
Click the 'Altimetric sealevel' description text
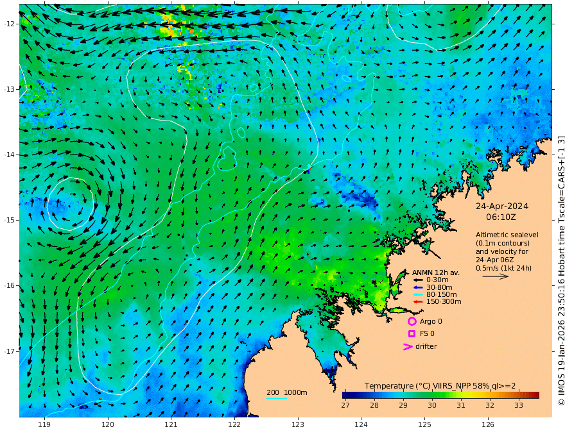[x=507, y=235]
